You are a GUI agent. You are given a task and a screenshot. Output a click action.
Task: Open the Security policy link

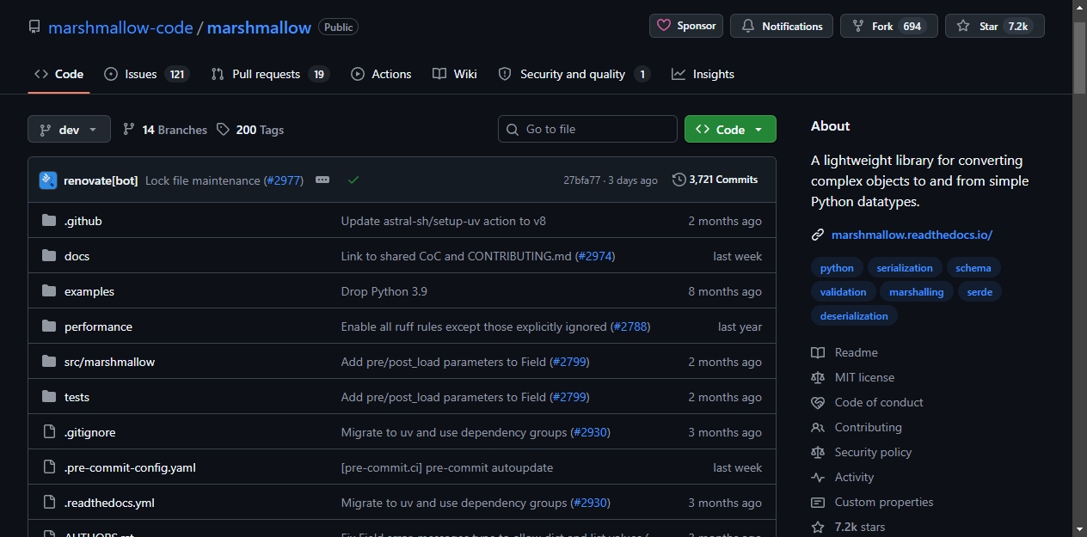[862, 452]
